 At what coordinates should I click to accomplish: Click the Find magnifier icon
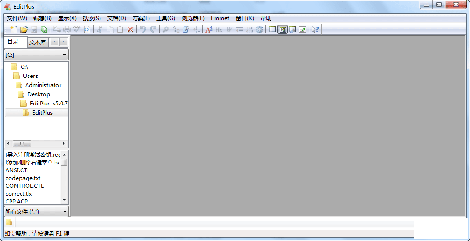click(x=166, y=29)
